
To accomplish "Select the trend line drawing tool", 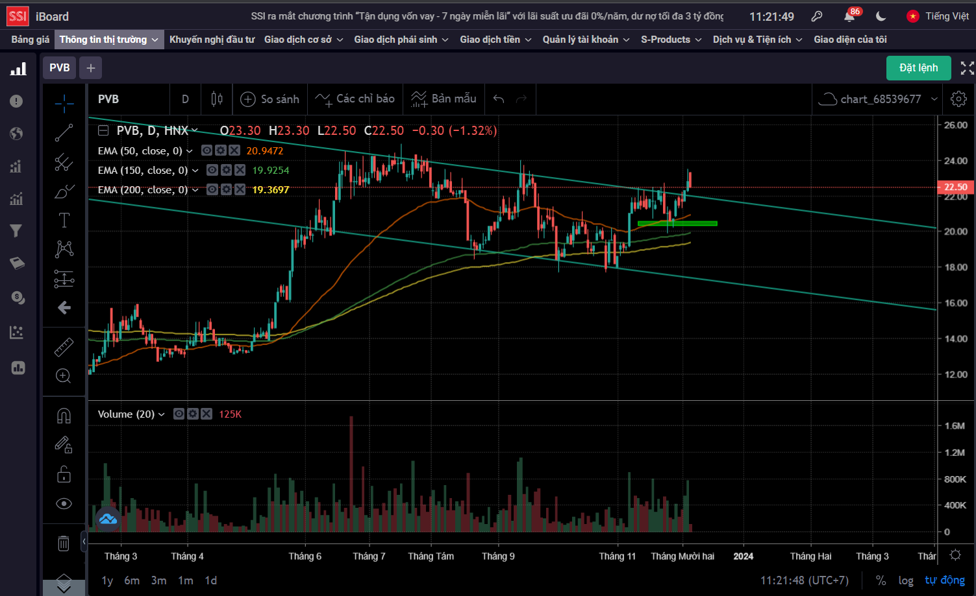I will (64, 132).
